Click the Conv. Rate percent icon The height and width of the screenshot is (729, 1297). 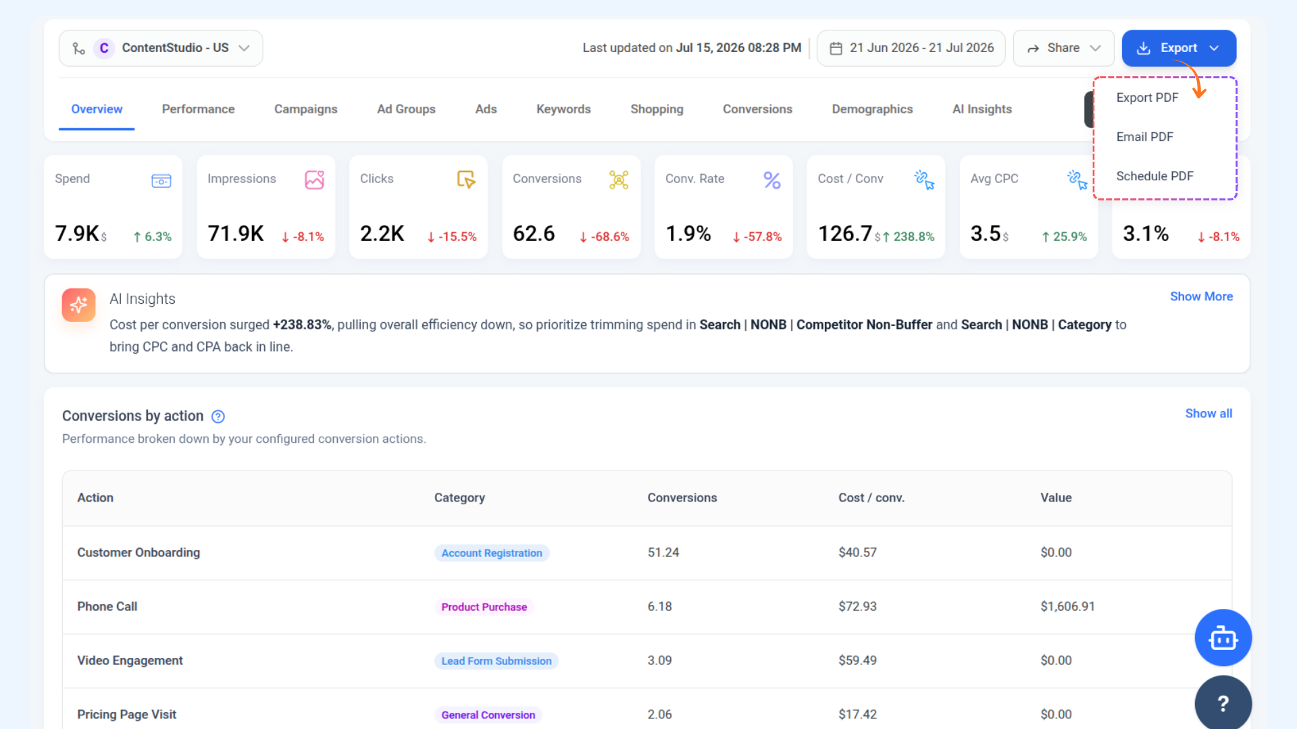[x=772, y=180]
